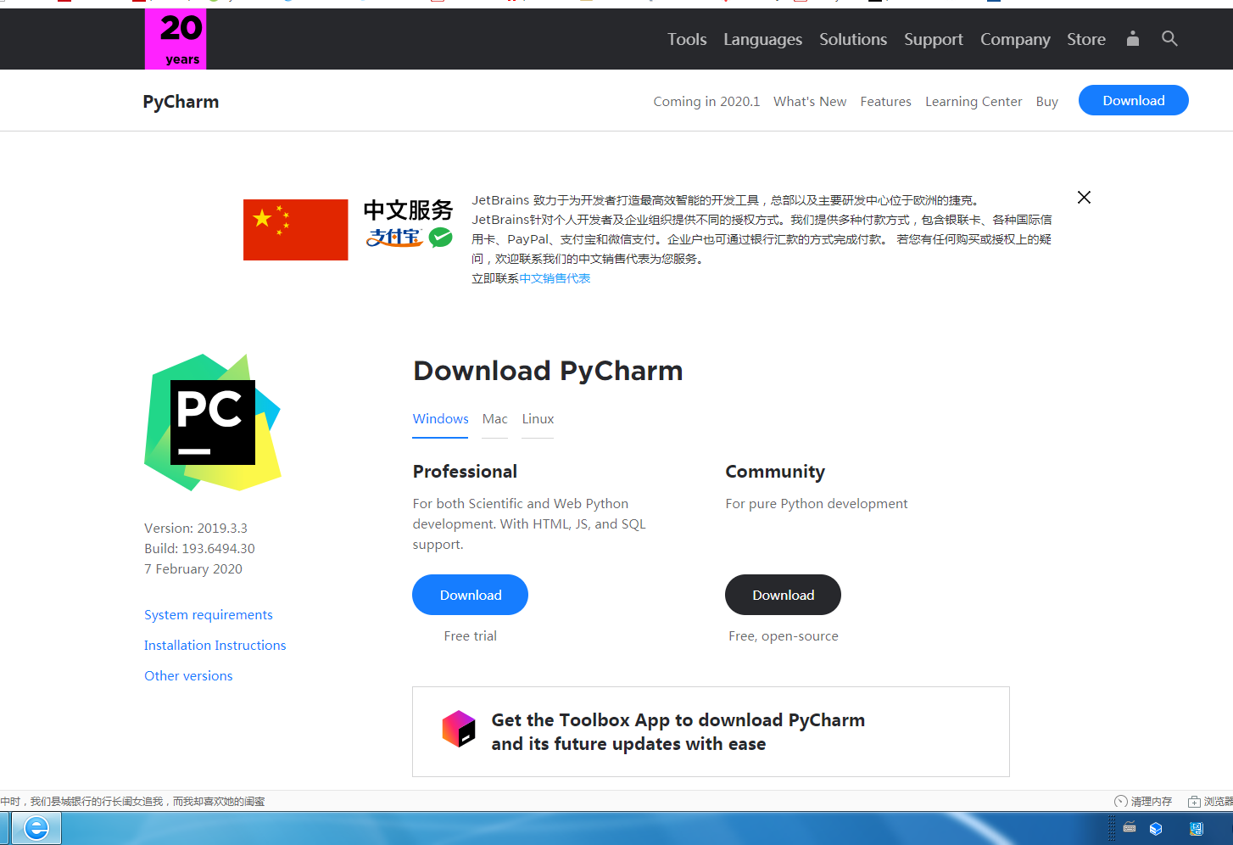Click the Toolbox App cube icon
Image resolution: width=1233 pixels, height=845 pixels.
[459, 729]
